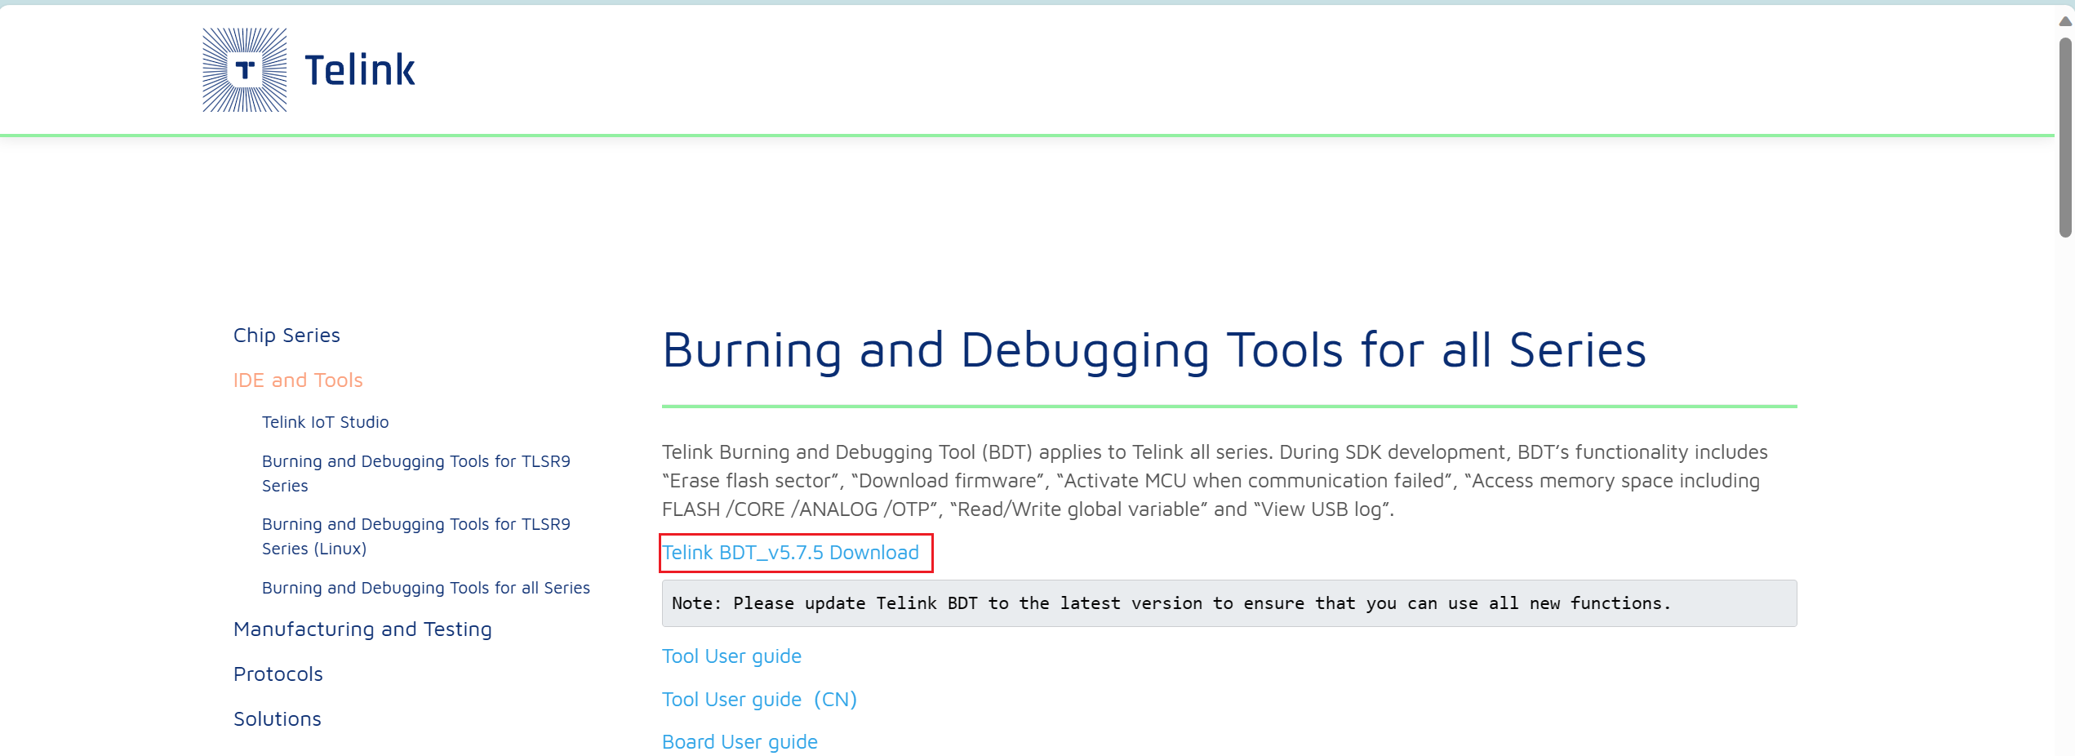
Task: Expand the Protocols section
Action: pos(278,674)
